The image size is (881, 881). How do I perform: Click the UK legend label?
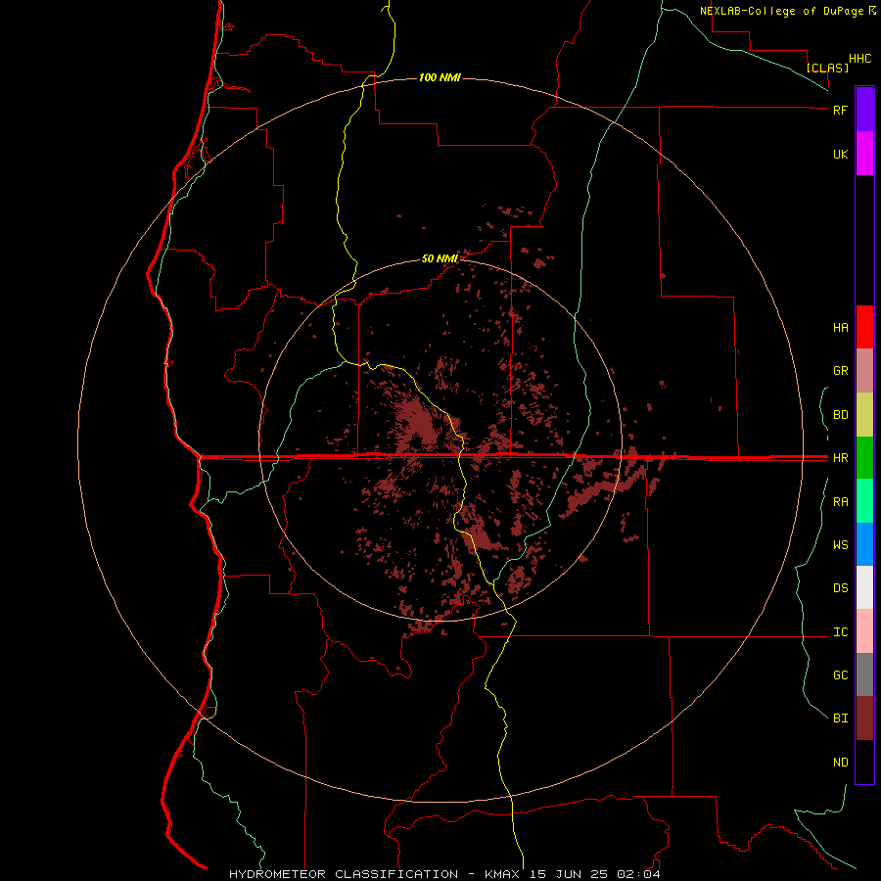(x=840, y=154)
